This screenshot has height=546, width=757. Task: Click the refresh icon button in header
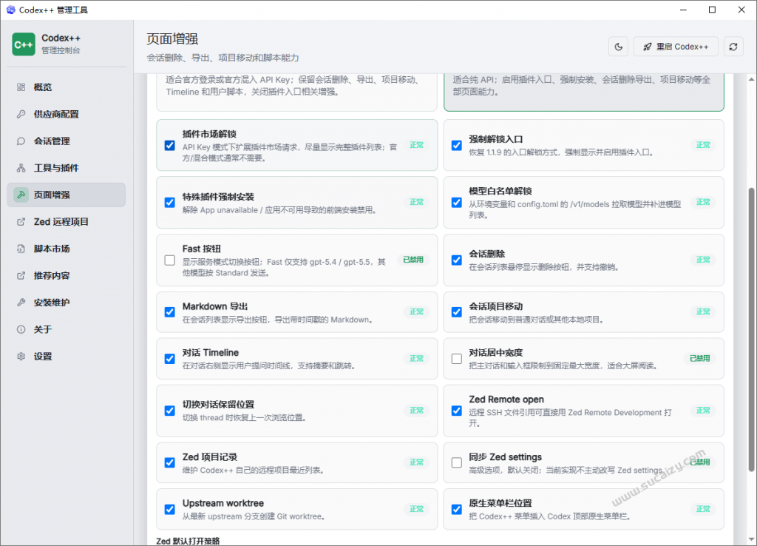(x=733, y=47)
